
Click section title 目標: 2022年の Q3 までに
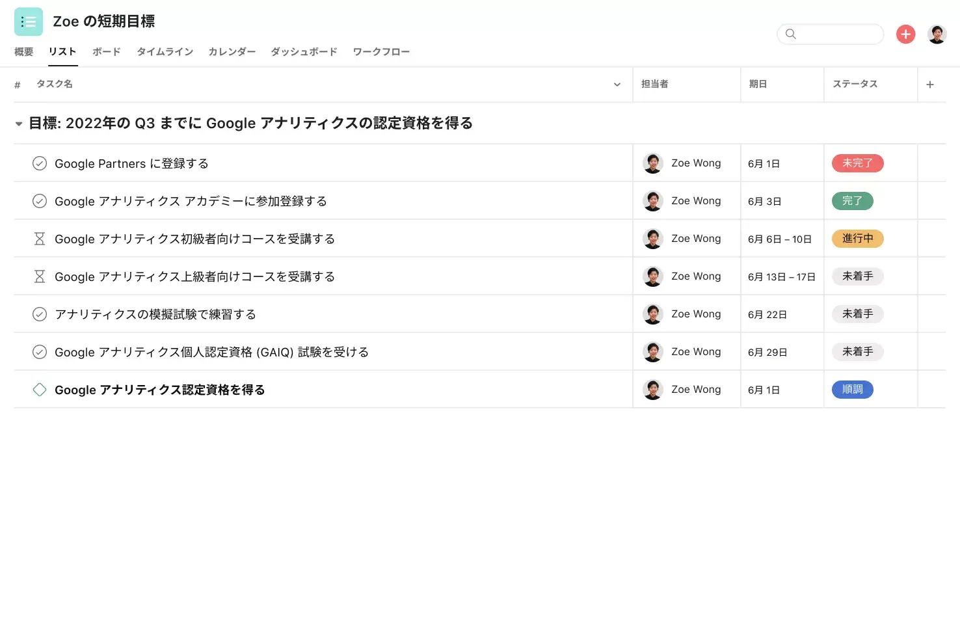251,124
